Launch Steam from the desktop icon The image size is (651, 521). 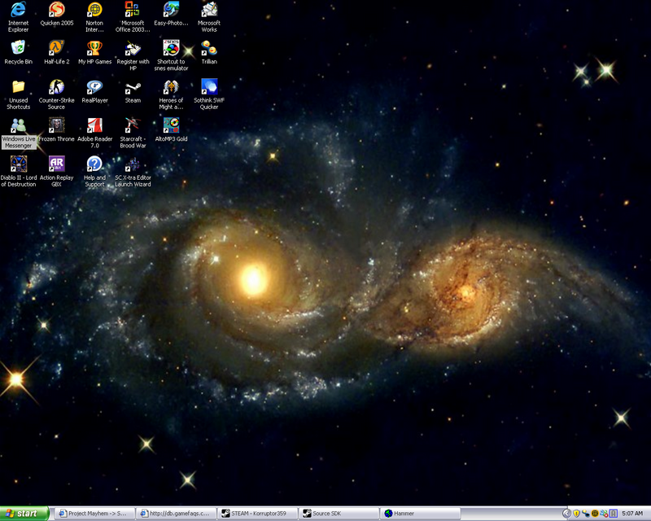pos(133,90)
